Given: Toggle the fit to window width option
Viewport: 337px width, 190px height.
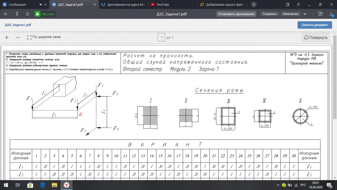Looking at the screenshot, I should click(44, 37).
